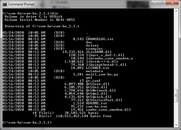Click the empty scrollbar track above the thumb
Image resolution: width=181 pixels, height=130 pixels.
point(176,53)
